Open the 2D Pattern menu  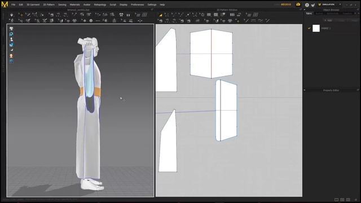click(49, 5)
